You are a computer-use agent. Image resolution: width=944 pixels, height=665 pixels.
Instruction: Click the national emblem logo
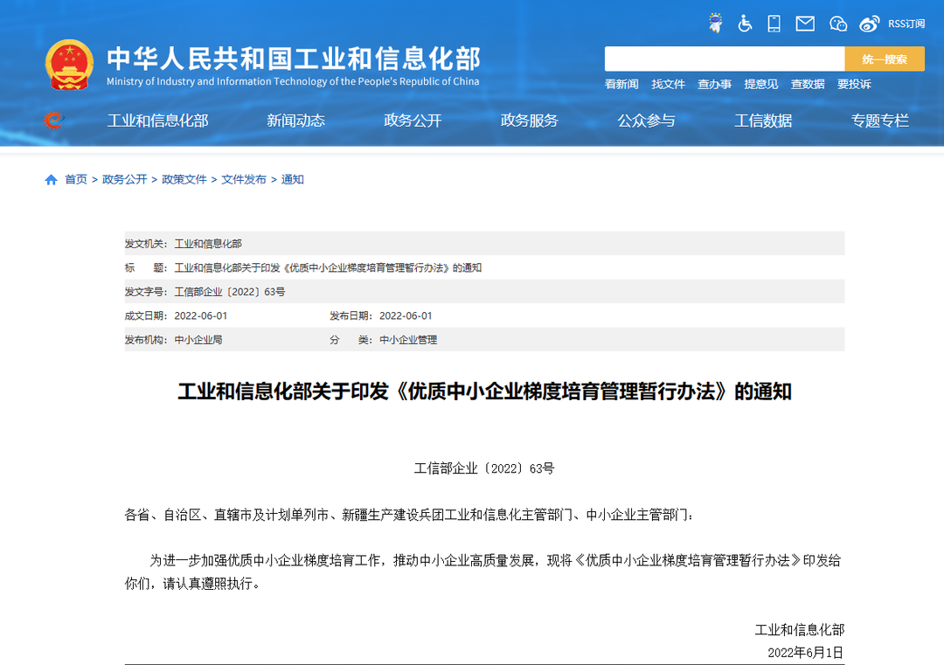pos(69,65)
